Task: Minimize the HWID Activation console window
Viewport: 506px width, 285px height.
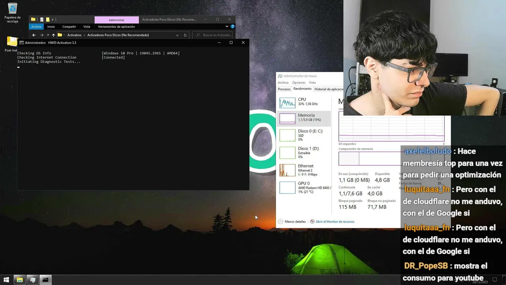Action: [219, 43]
